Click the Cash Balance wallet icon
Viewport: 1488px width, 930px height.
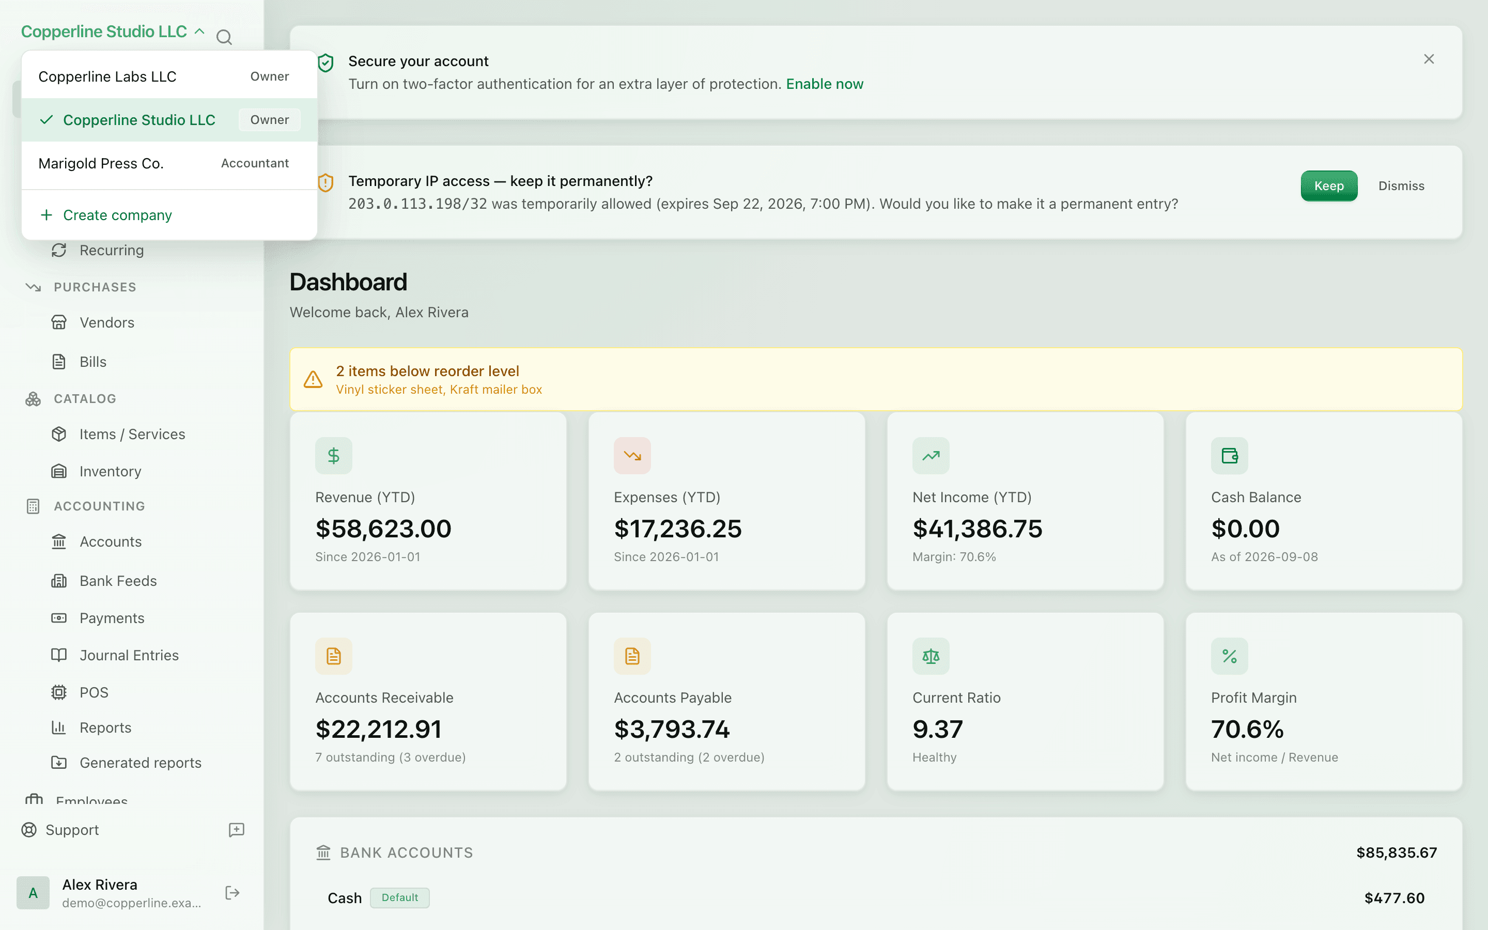[x=1230, y=456]
